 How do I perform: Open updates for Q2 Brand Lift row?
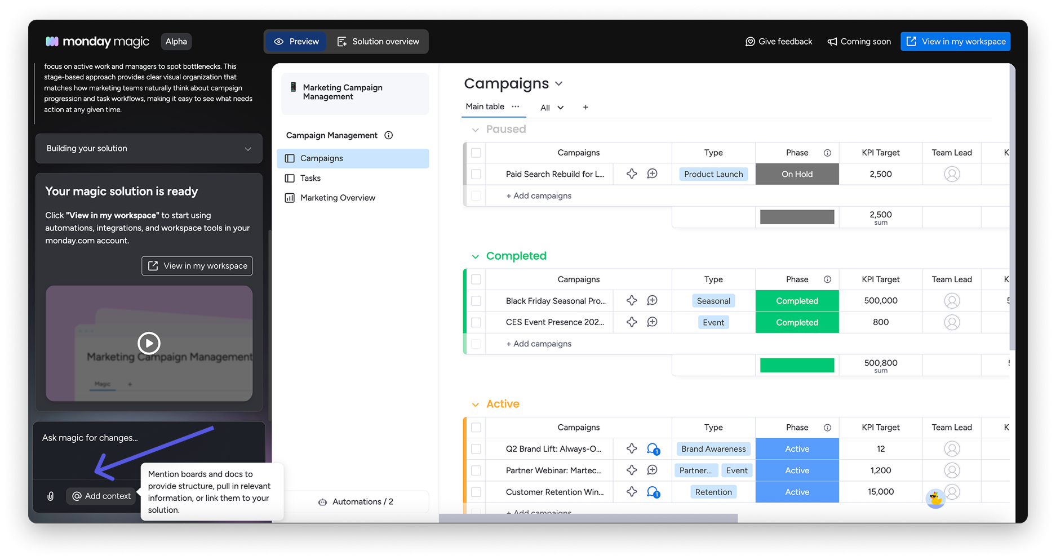coord(653,449)
